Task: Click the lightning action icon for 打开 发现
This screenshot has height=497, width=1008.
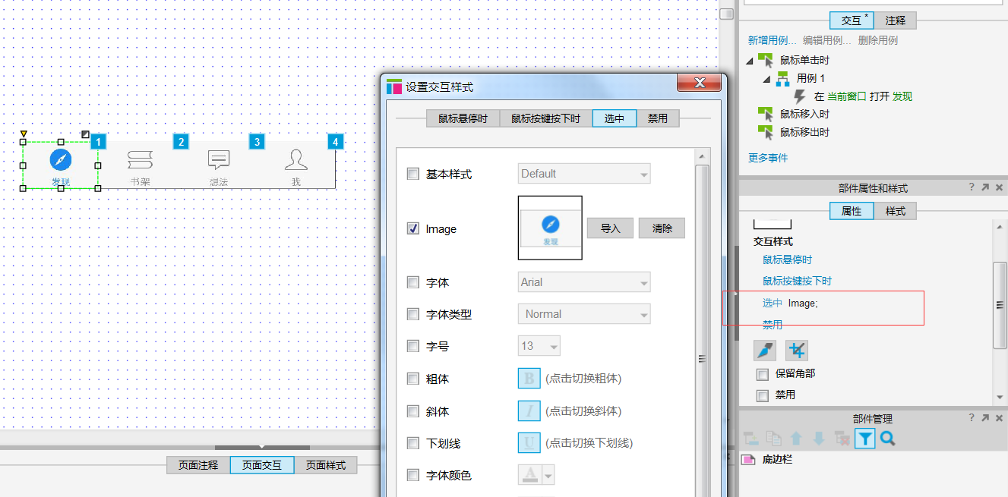Action: 799,96
